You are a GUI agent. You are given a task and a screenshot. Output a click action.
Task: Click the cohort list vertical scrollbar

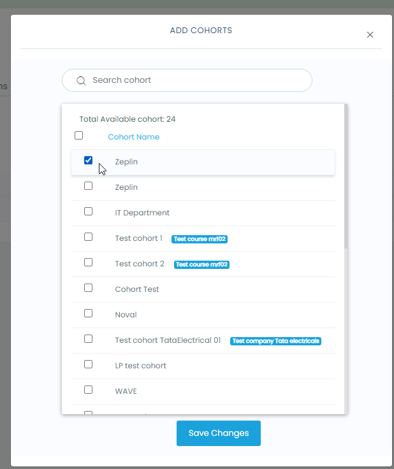click(345, 178)
